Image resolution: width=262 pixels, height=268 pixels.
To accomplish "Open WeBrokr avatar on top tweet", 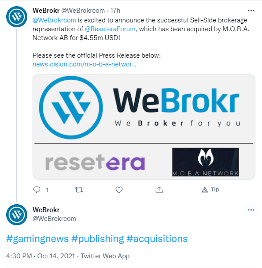I will click(17, 17).
